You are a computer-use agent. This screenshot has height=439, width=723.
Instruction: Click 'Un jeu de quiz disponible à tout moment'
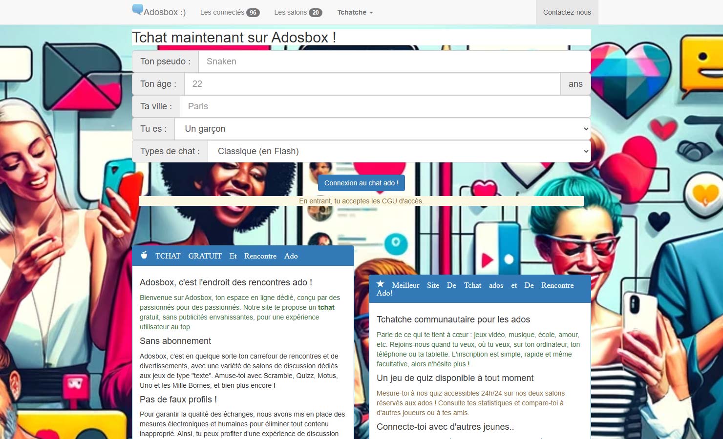coord(455,378)
